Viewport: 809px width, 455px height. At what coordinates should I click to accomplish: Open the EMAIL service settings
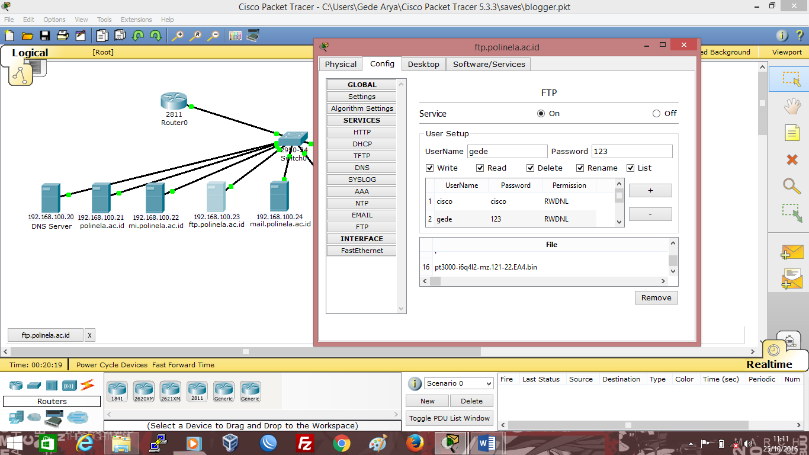[362, 215]
